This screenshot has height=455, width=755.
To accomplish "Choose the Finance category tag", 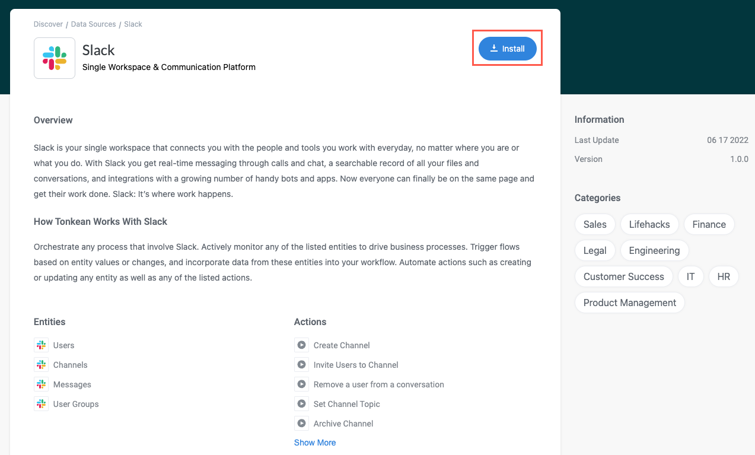I will click(709, 224).
